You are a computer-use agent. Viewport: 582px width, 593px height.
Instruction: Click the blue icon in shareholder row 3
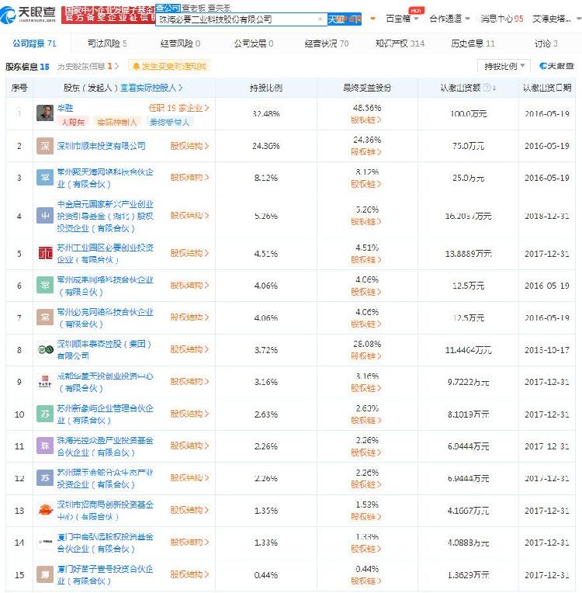(x=45, y=178)
